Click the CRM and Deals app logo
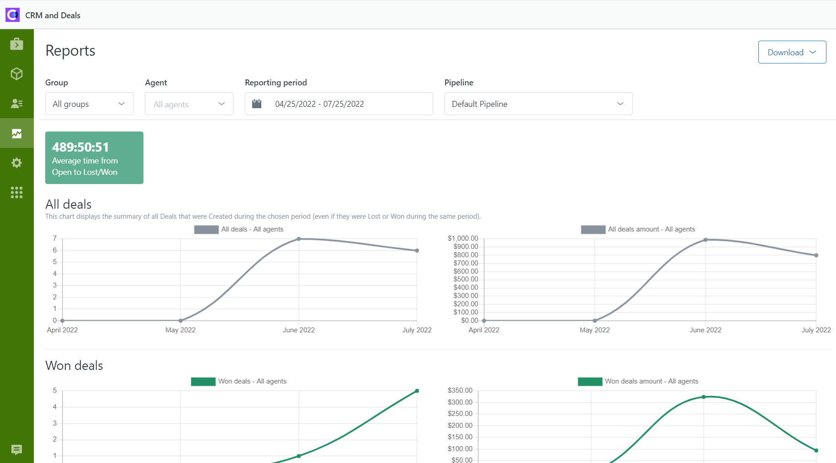Viewport: 836px width, 463px height. [x=12, y=15]
